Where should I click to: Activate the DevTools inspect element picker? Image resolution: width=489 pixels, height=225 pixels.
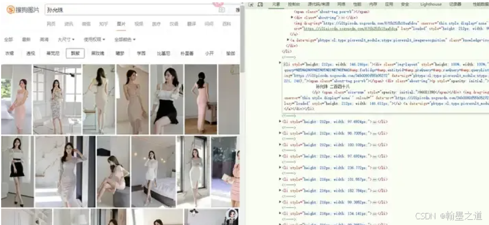coord(251,5)
